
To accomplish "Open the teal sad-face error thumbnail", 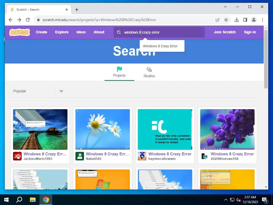I will [x=165, y=129].
